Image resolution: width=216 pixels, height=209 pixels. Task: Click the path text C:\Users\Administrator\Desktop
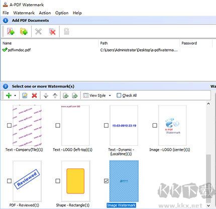tap(139, 50)
